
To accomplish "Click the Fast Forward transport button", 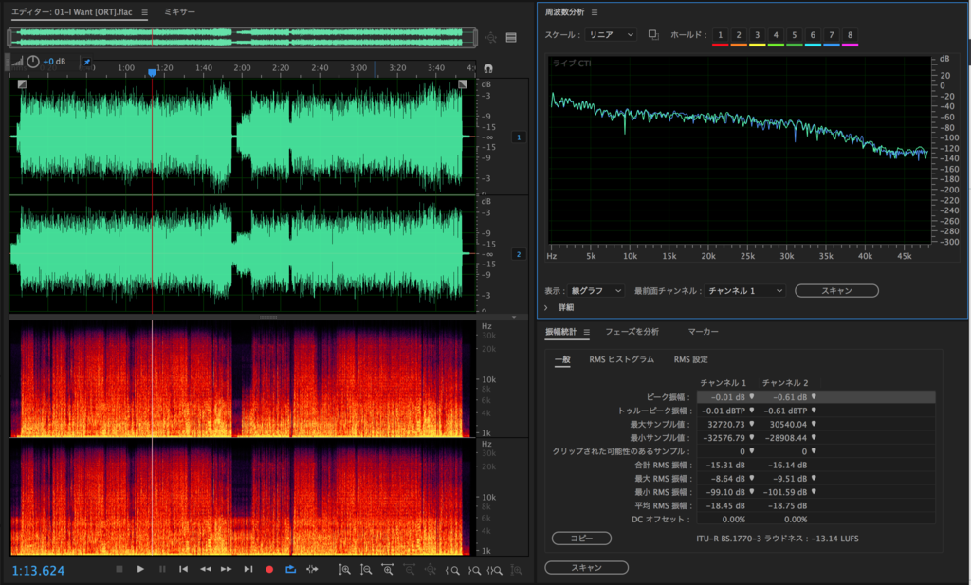I will 227,569.
